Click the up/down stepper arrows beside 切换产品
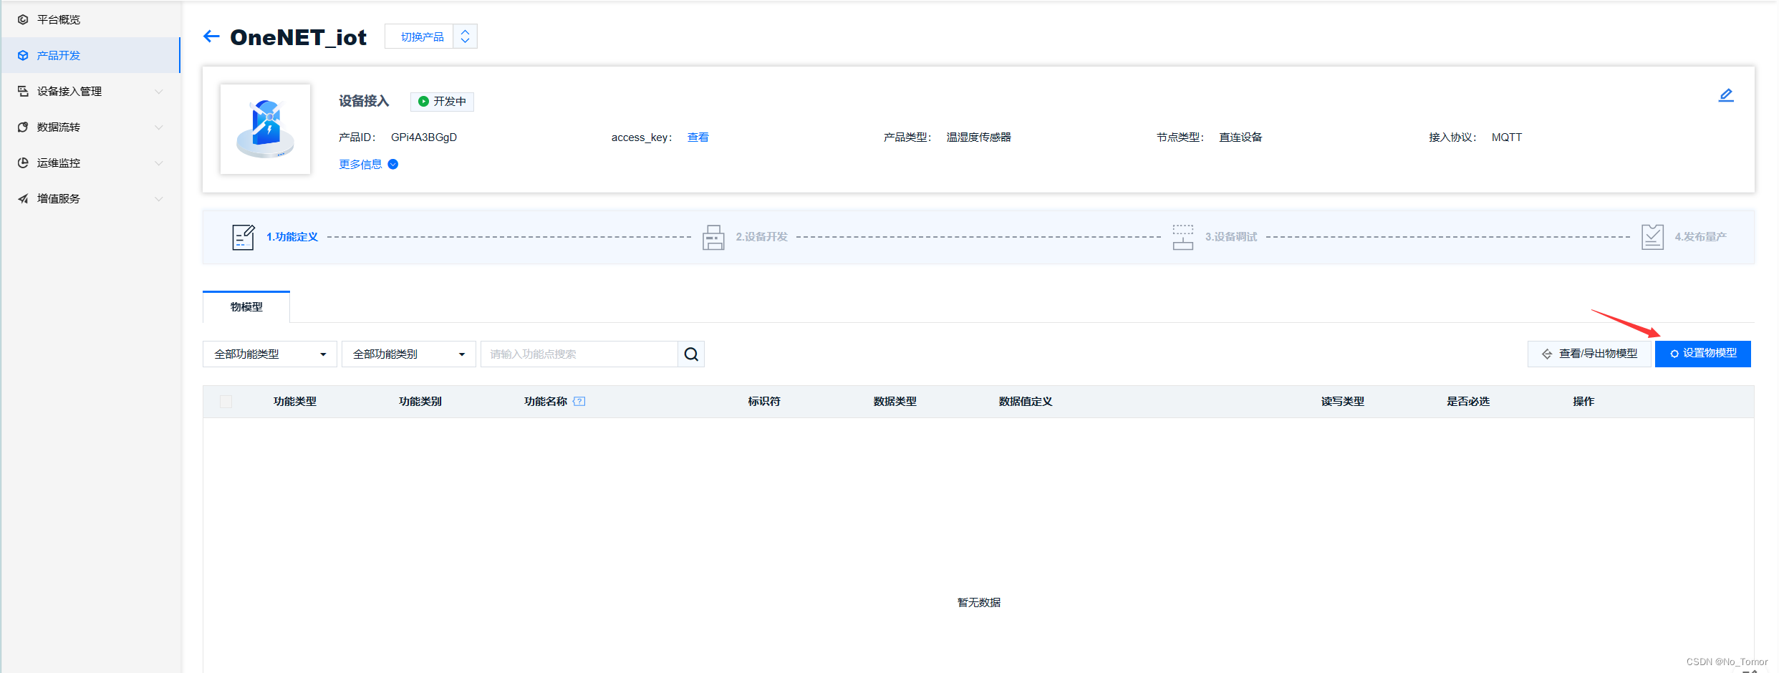Image resolution: width=1779 pixels, height=673 pixels. pos(466,37)
